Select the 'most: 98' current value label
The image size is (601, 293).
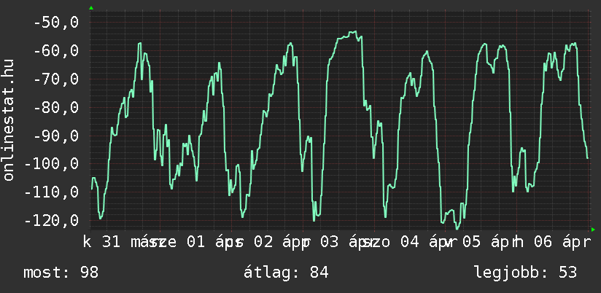pos(61,273)
